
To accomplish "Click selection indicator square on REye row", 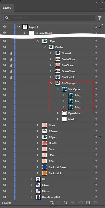I will (x=100, y=137).
